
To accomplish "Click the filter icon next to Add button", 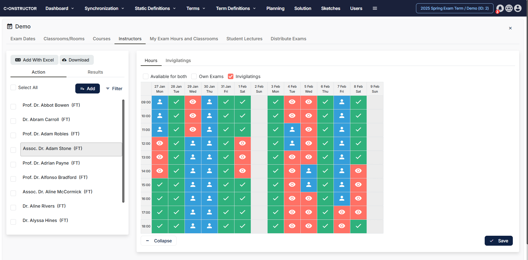I will (108, 89).
